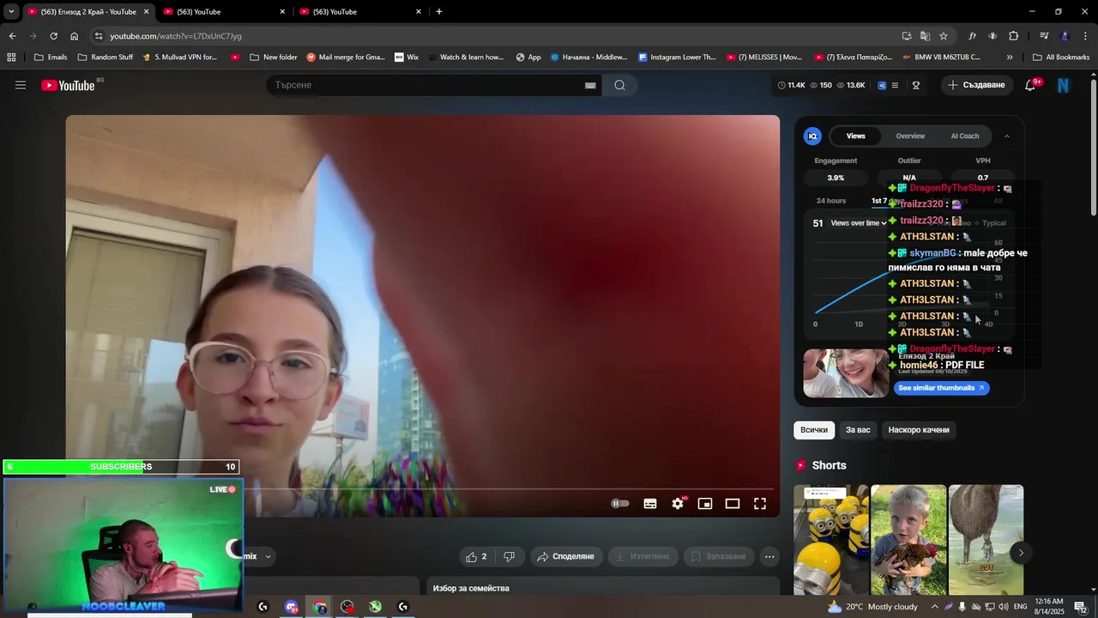Viewport: 1098px width, 618px height.
Task: Close the Епизод 2 Край tab
Action: 146,11
